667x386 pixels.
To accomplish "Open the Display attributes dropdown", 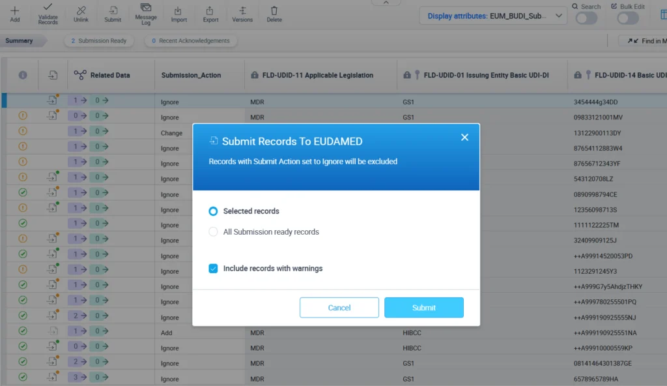I will pos(493,16).
